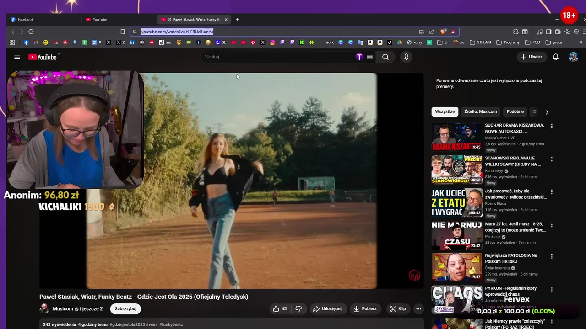Open options for SUCHAR DRAMA KISZAKOWA video

[552, 126]
